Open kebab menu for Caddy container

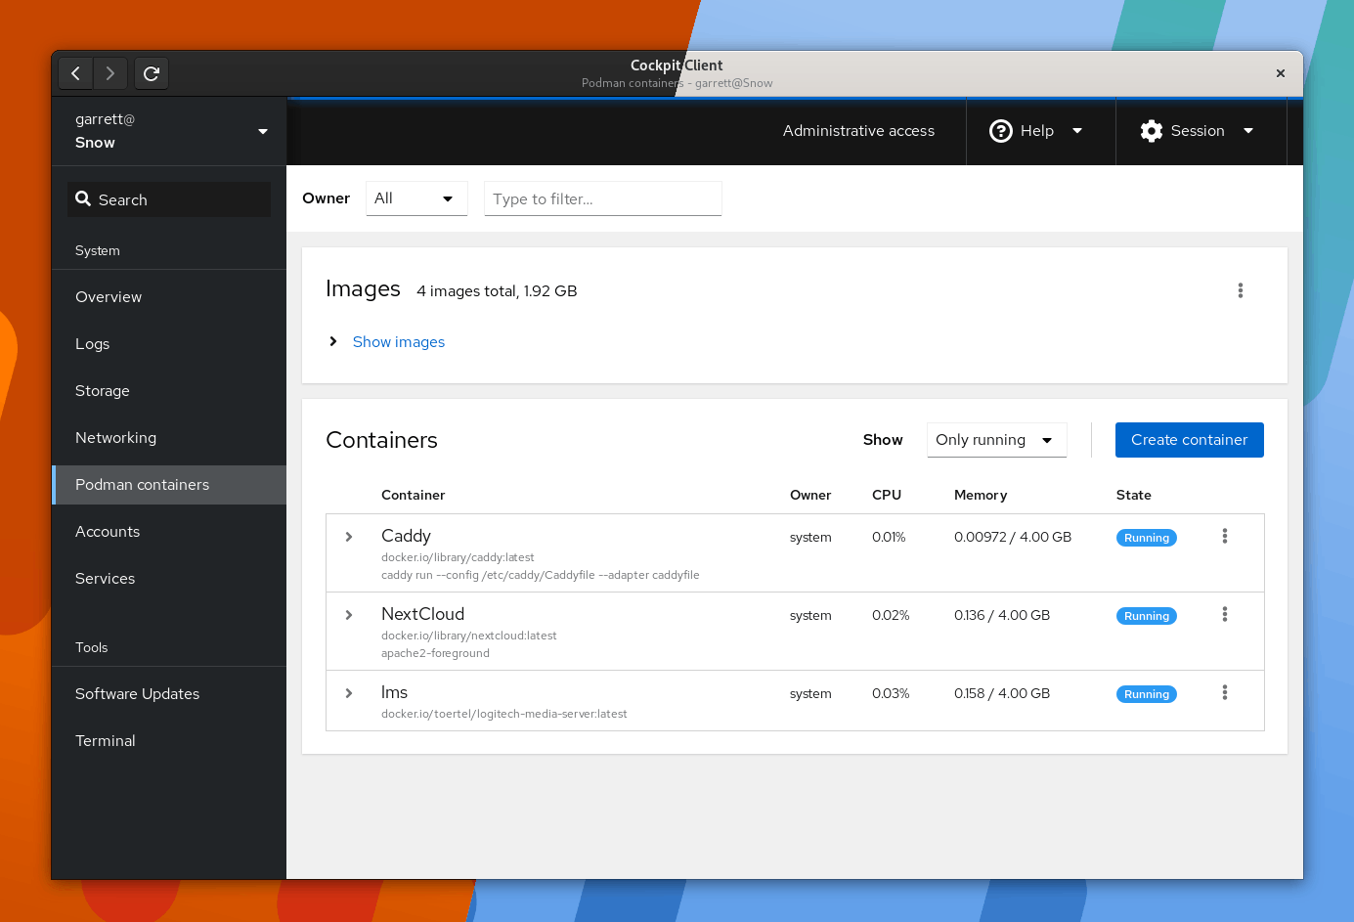point(1224,536)
